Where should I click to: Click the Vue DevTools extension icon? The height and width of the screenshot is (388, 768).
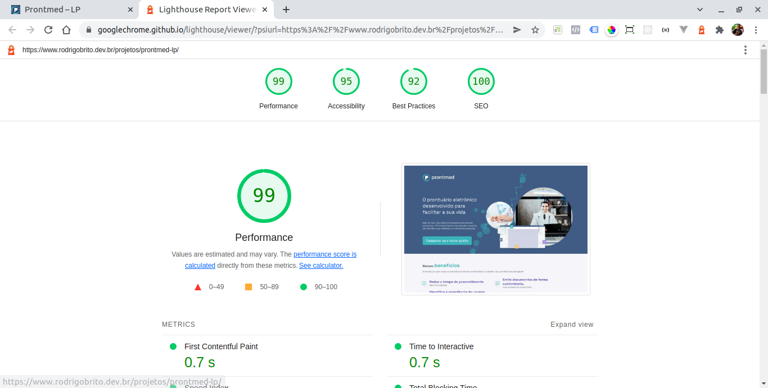pos(683,29)
